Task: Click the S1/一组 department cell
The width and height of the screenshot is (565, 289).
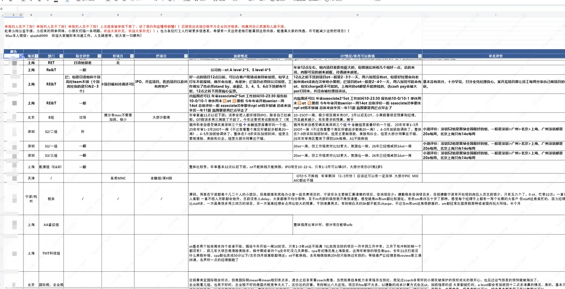Action: click(51, 146)
